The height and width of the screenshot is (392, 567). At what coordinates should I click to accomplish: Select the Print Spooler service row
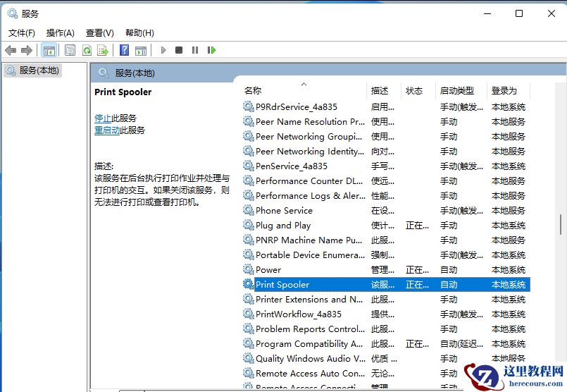point(386,285)
